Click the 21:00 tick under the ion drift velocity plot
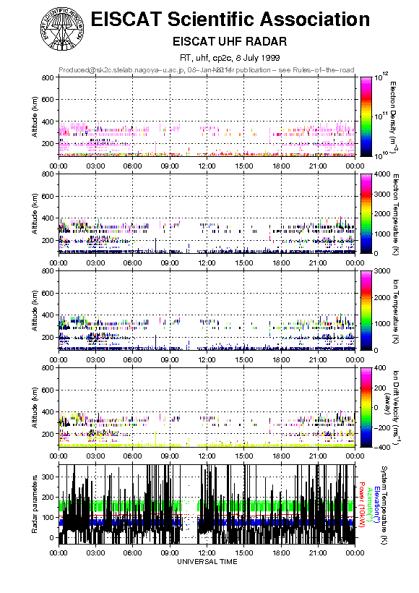This screenshot has height=593, width=419. 318,456
